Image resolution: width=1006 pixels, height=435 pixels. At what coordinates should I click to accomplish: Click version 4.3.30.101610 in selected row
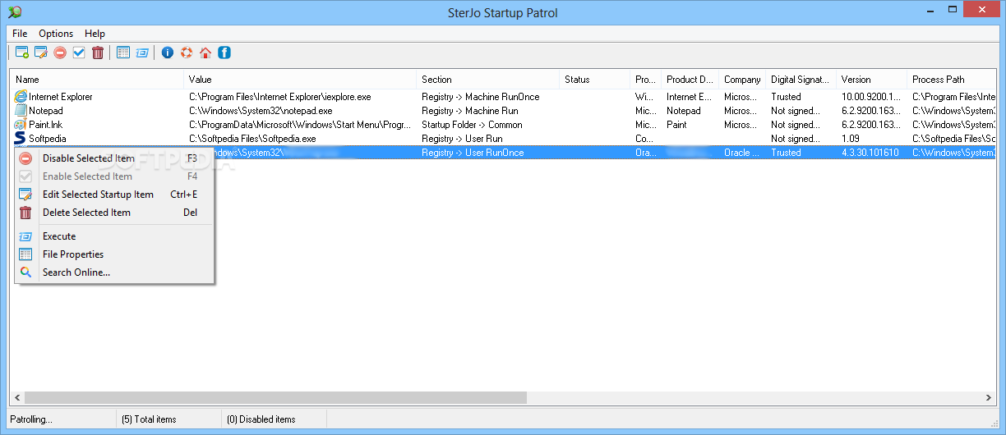(870, 153)
